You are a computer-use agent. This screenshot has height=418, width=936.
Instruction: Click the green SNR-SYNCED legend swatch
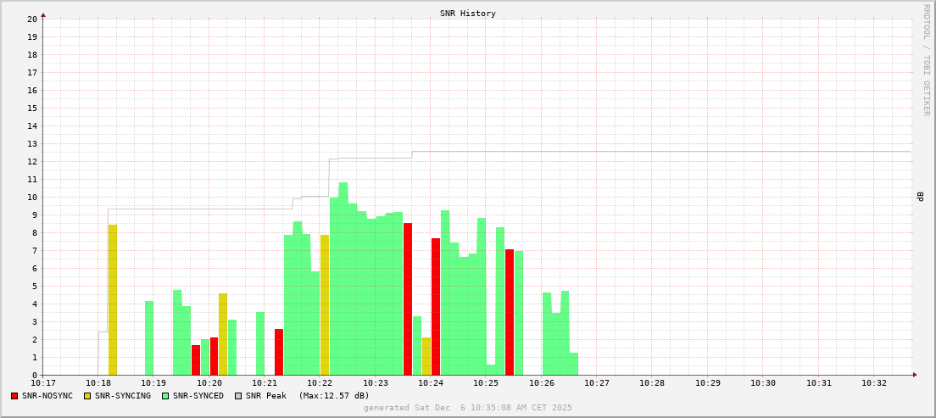tap(164, 396)
